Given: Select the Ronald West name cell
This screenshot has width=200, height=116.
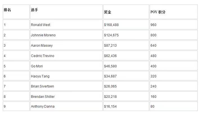Looking at the screenshot, I should [66, 25].
